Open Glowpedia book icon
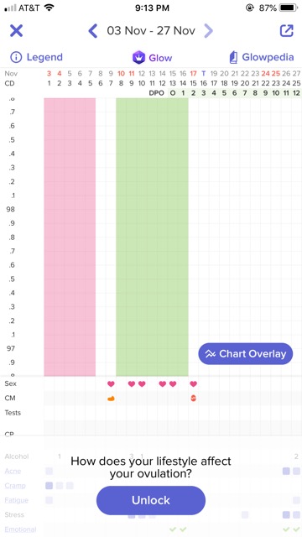Image resolution: width=302 pixels, height=537 pixels. click(233, 57)
